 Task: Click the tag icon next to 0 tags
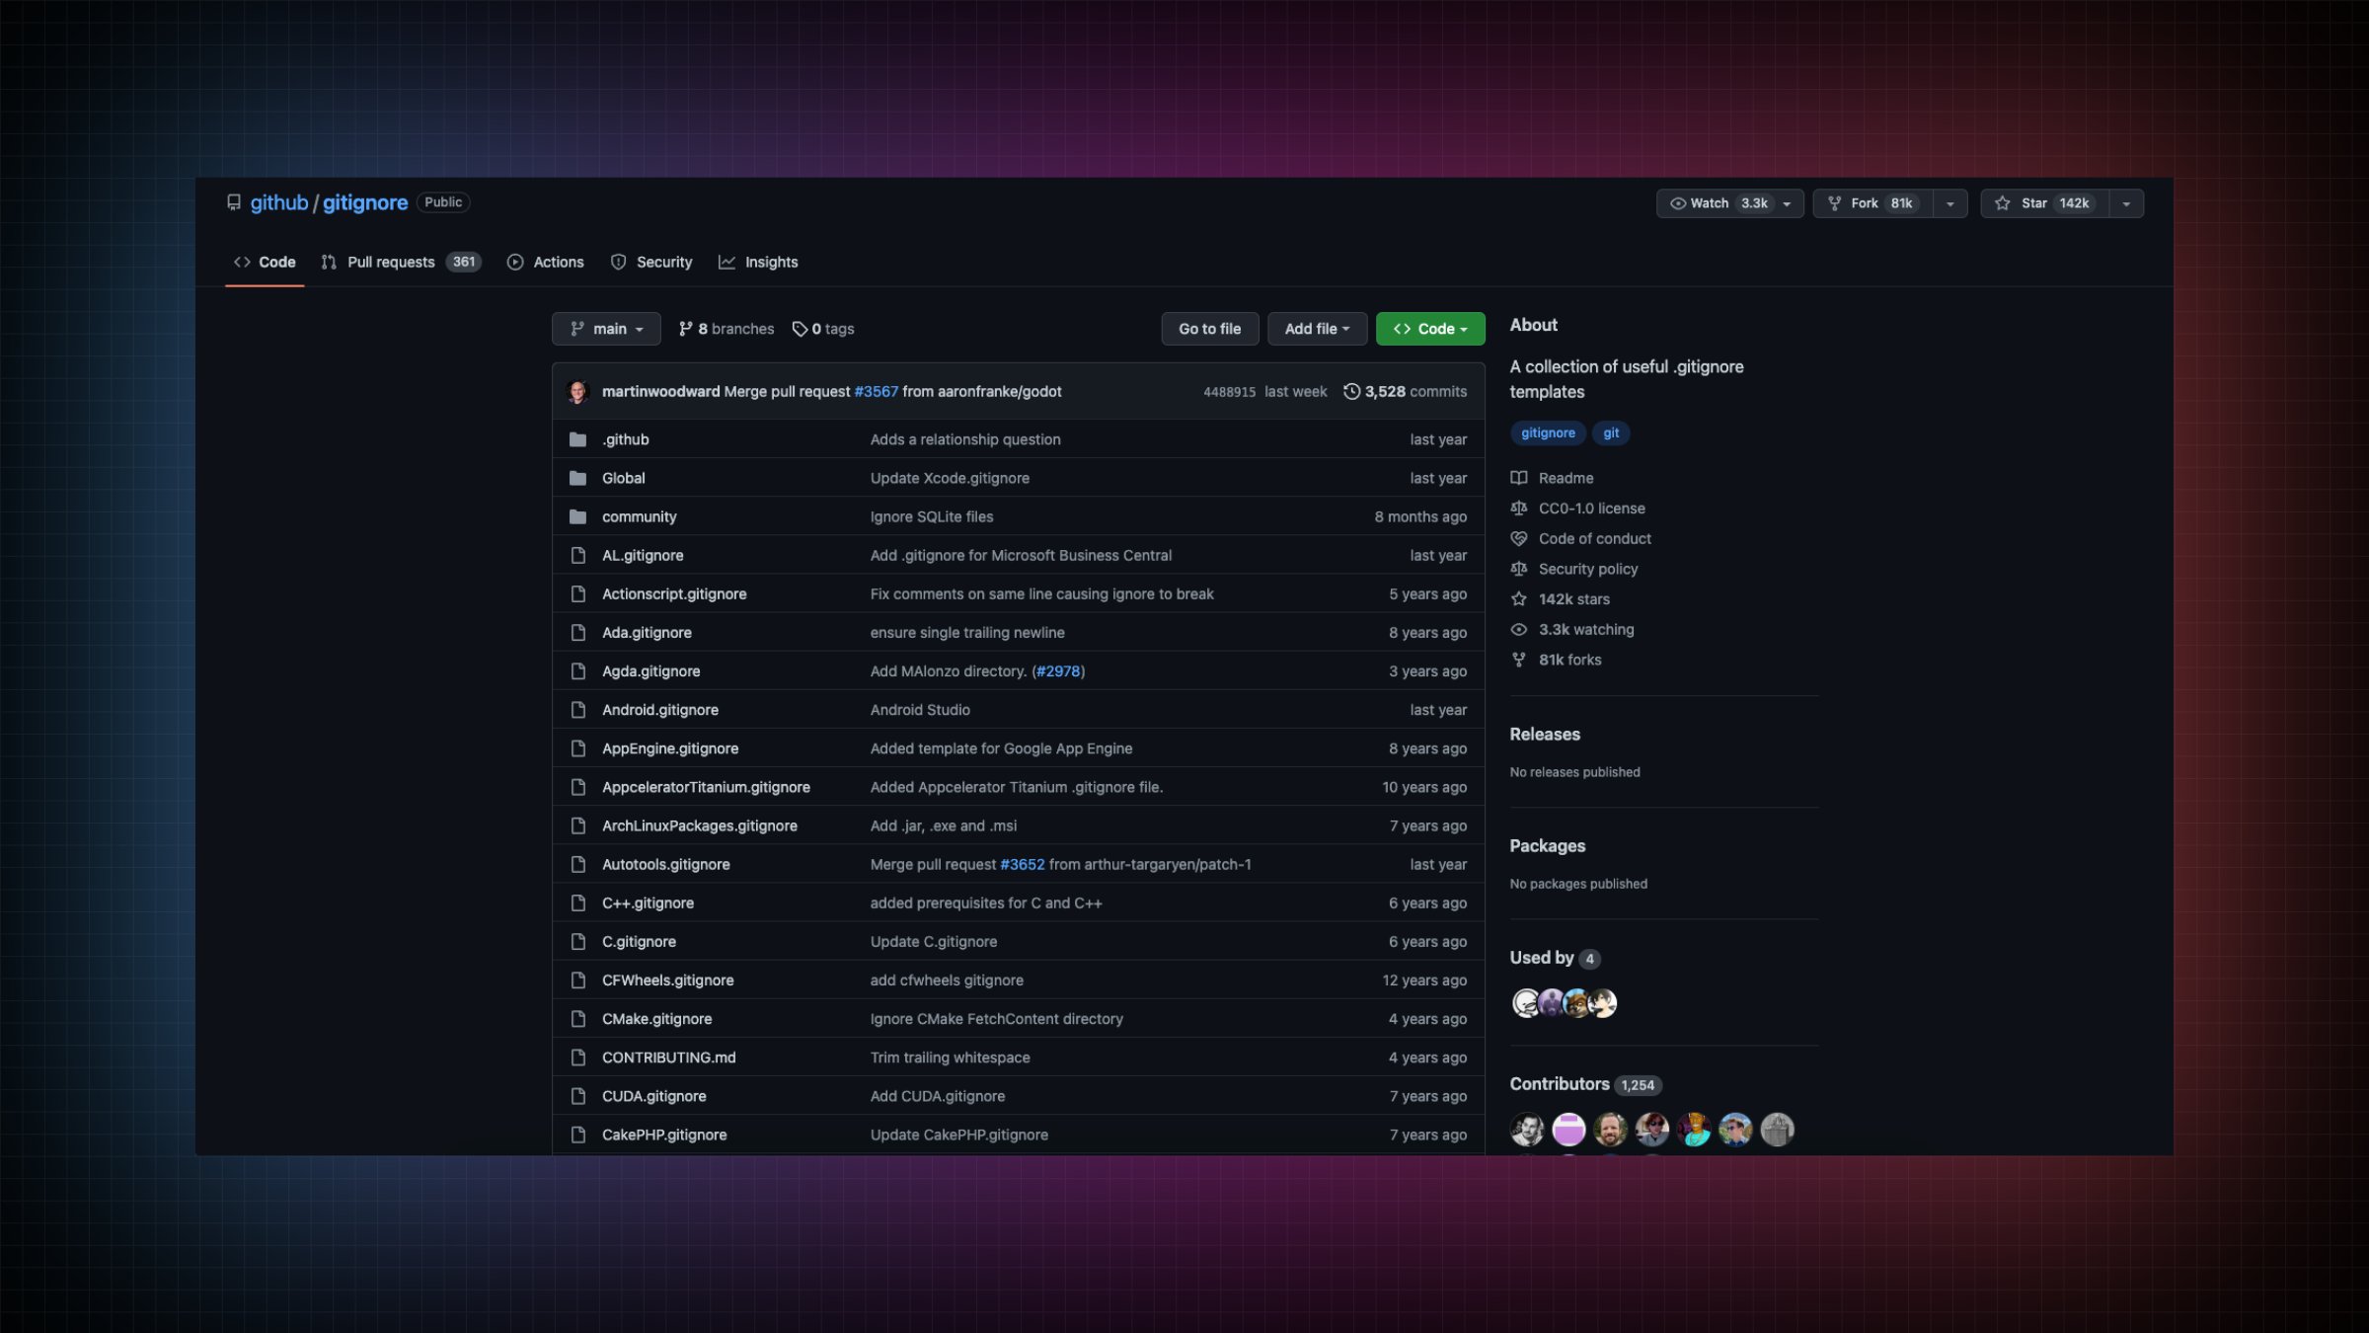[x=799, y=328]
